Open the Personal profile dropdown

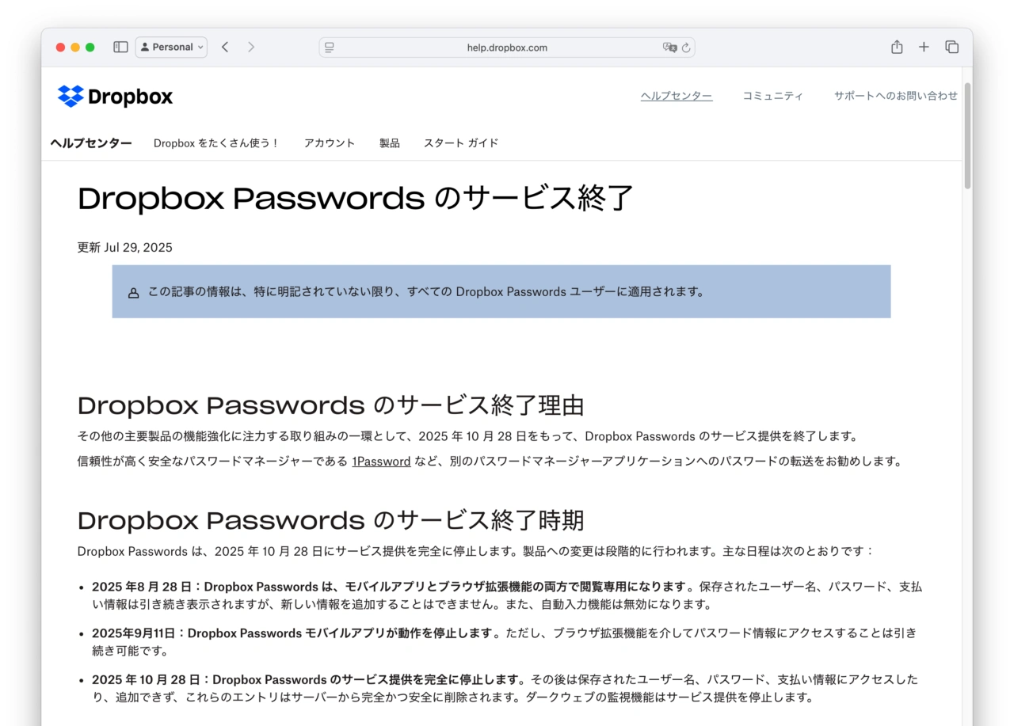click(x=171, y=48)
